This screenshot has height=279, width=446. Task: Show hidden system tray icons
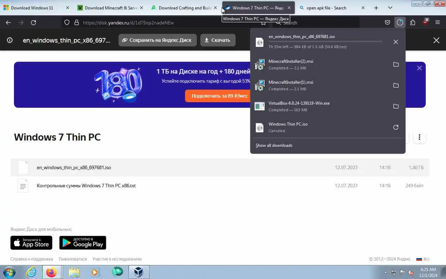coord(385,272)
